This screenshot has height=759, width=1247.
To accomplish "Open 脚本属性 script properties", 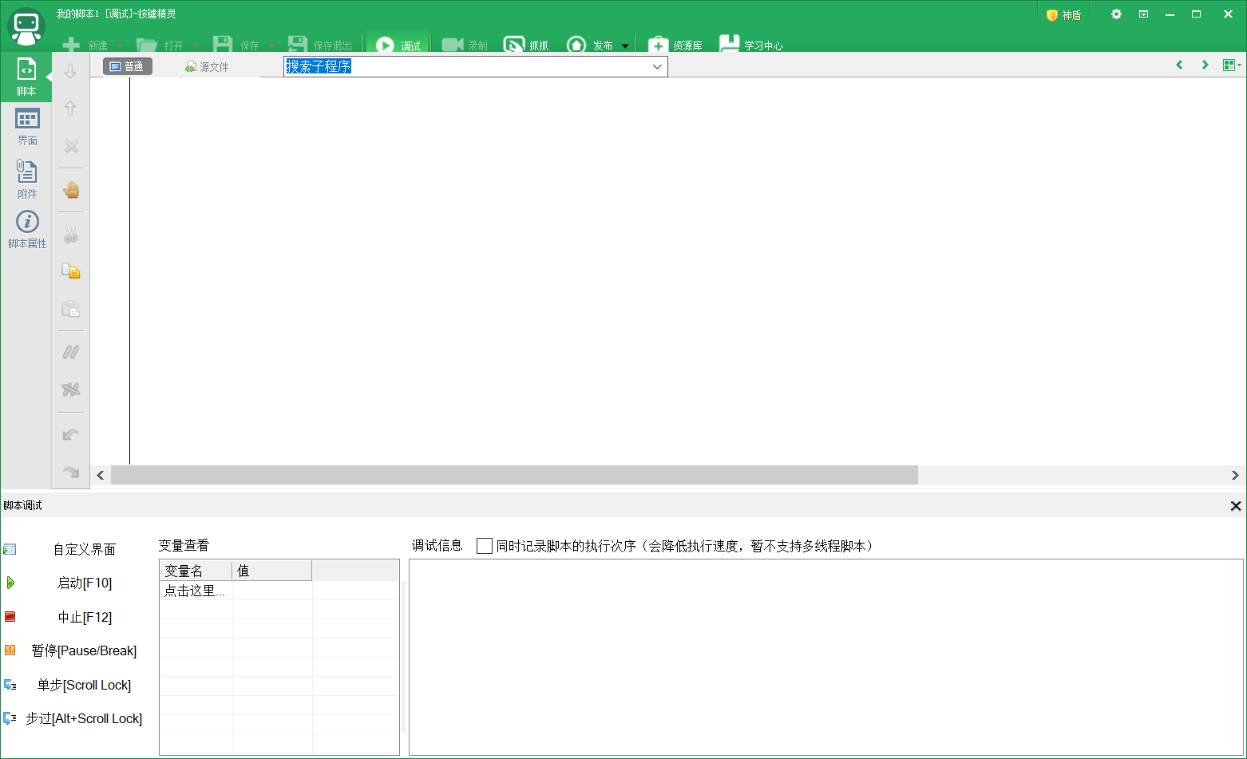I will (x=27, y=230).
